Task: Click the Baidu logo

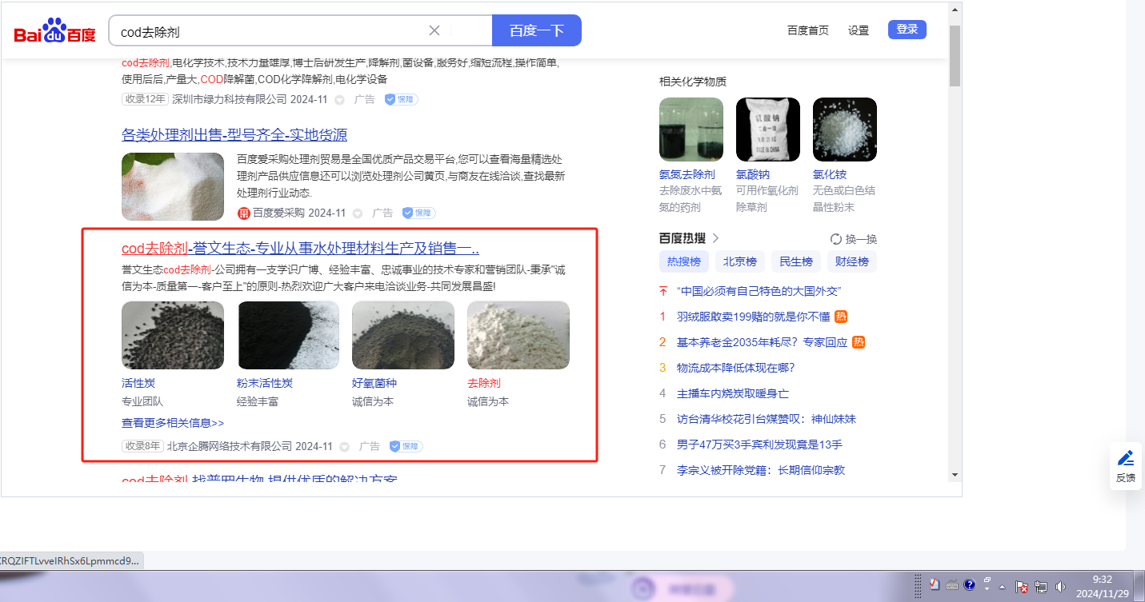Action: tap(54, 32)
